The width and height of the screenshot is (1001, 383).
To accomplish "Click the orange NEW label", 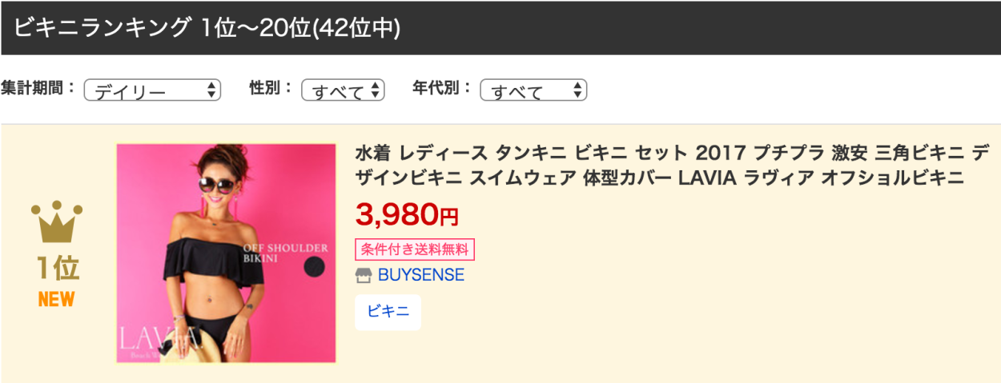I will click(56, 300).
